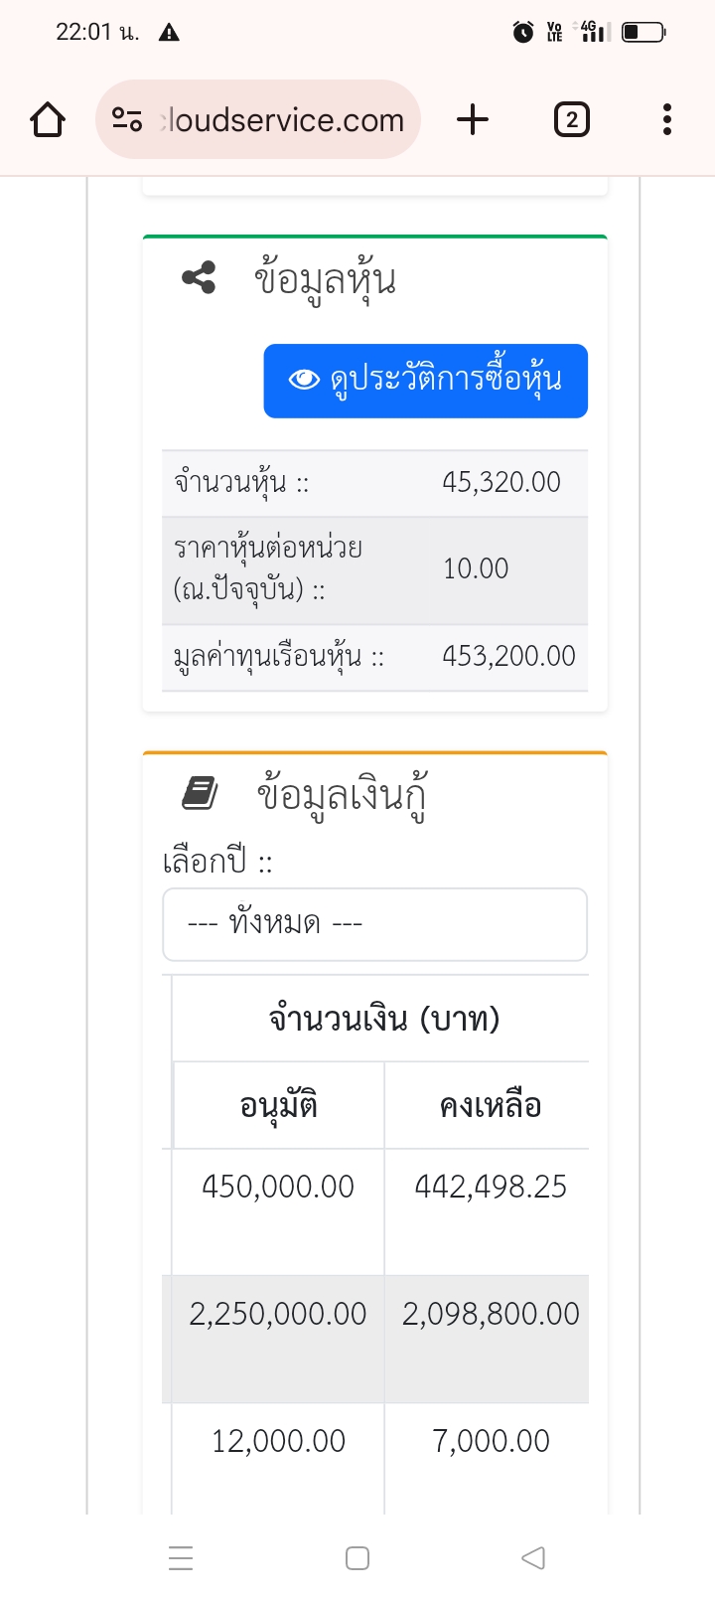Open site settings icon in address bar
The height and width of the screenshot is (1602, 715).
(127, 120)
